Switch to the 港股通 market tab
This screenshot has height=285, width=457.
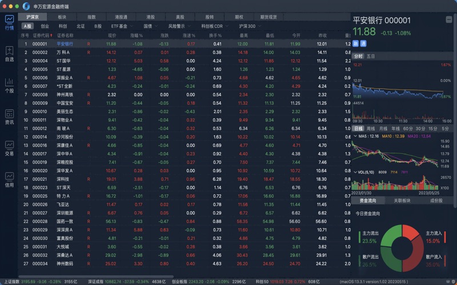121,17
